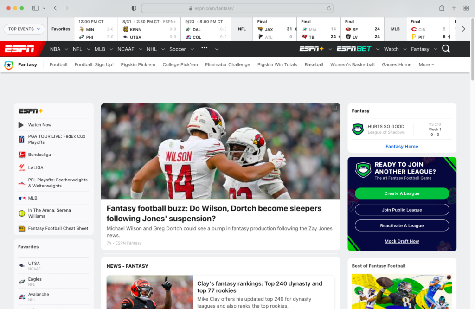This screenshot has width=475, height=309.
Task: Click the Avalanche team logo in Favorites
Action: (22, 297)
